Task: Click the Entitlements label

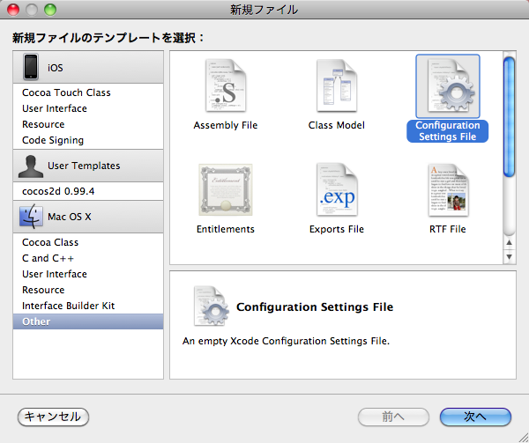Action: point(226,229)
